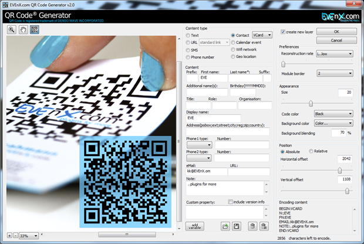Open the 33% zoom level dropdown

coord(29,236)
